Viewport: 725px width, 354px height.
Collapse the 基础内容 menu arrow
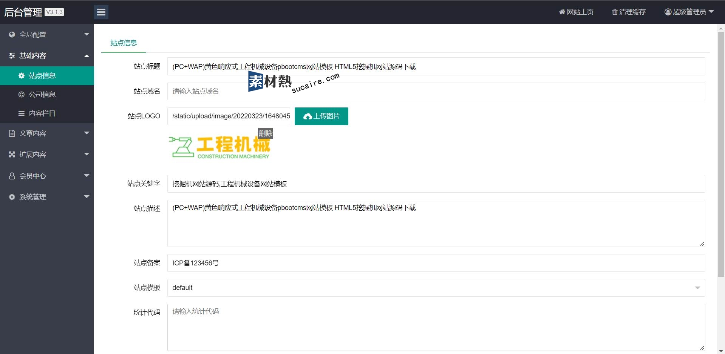pos(87,56)
